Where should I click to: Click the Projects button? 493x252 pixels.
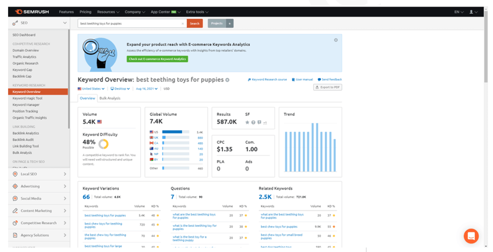[217, 24]
